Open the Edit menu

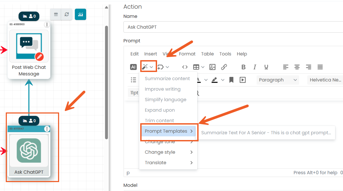[135, 54]
